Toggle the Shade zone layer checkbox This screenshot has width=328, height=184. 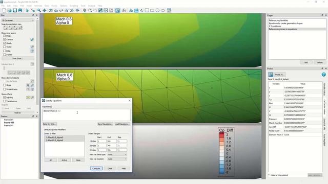tap(5, 43)
